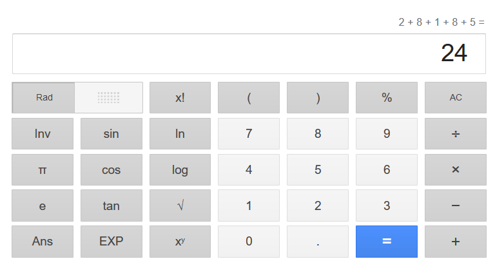Click the sin function button
495x268 pixels.
click(111, 134)
